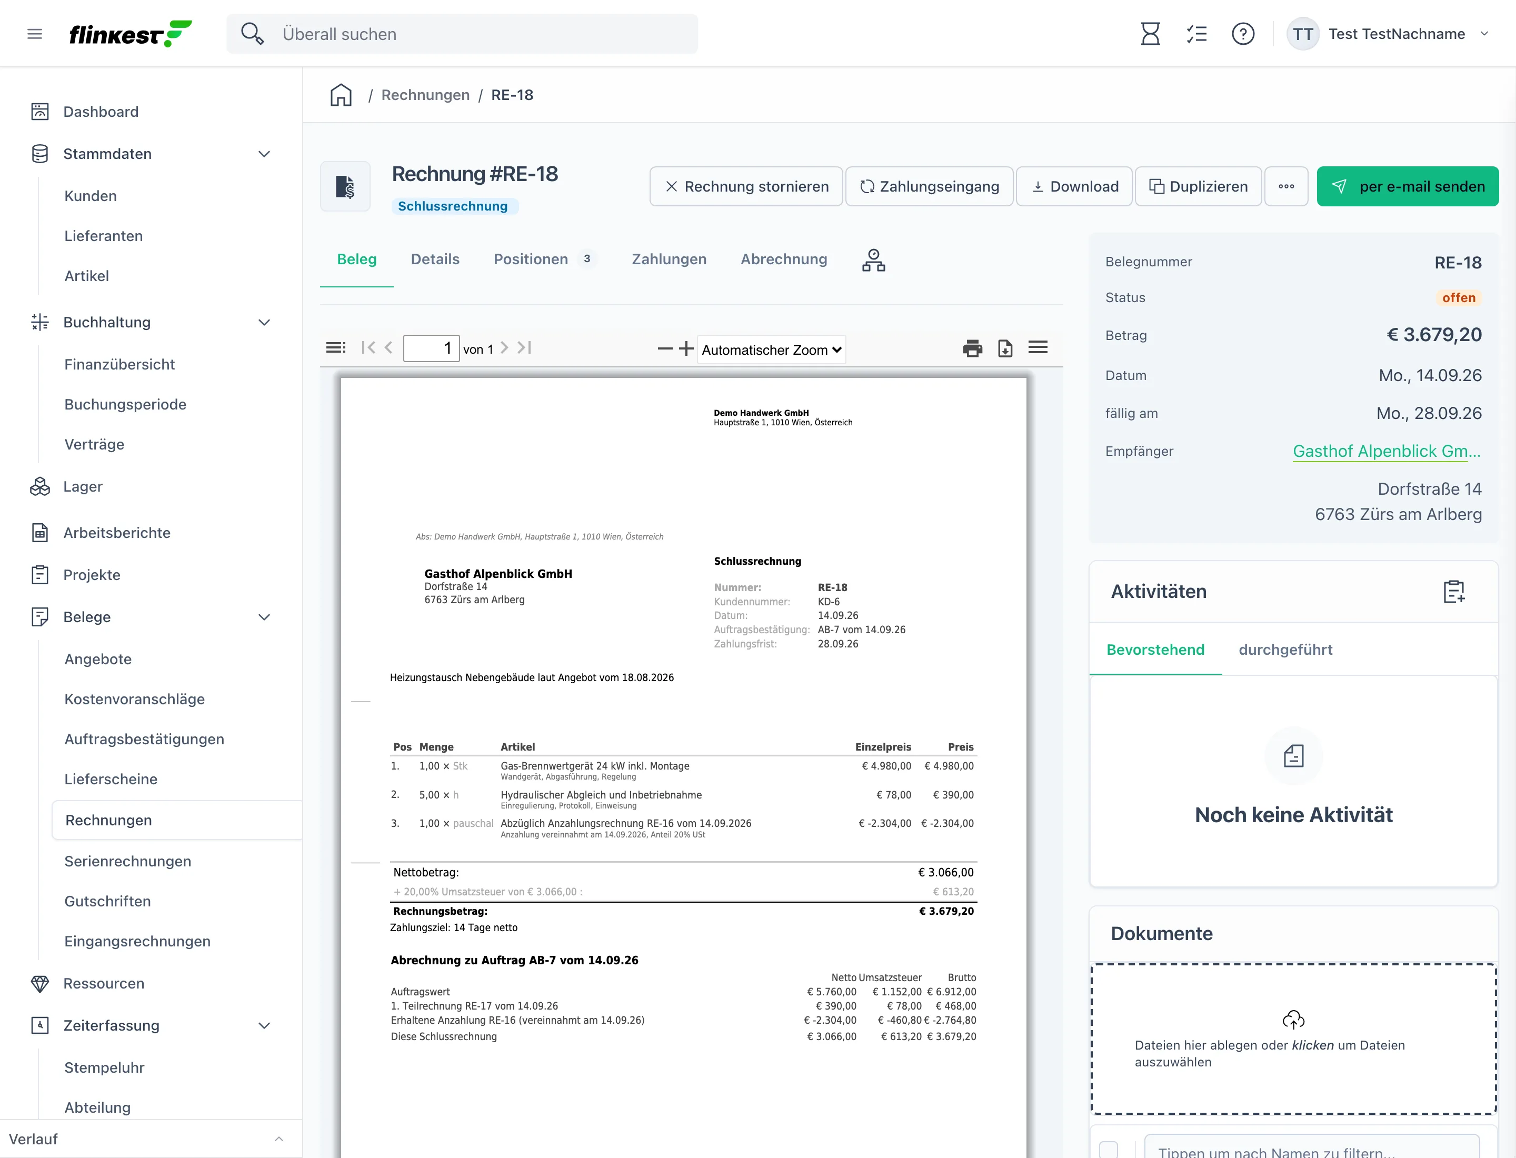Click the TT user avatar
The height and width of the screenshot is (1158, 1516).
point(1303,34)
